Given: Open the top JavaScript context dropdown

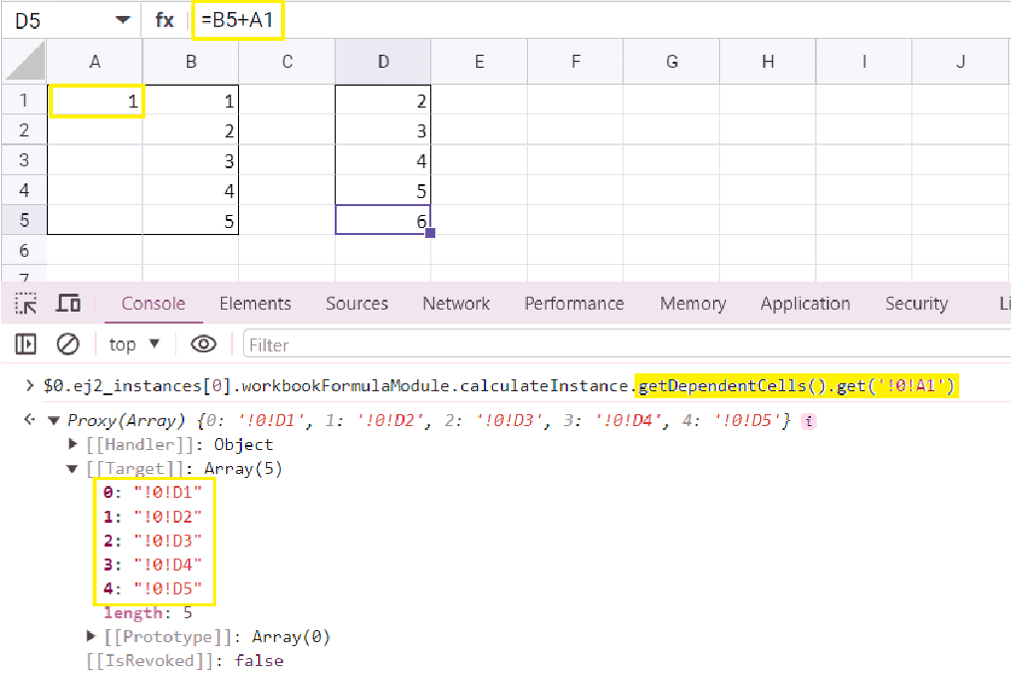Looking at the screenshot, I should click(x=134, y=344).
